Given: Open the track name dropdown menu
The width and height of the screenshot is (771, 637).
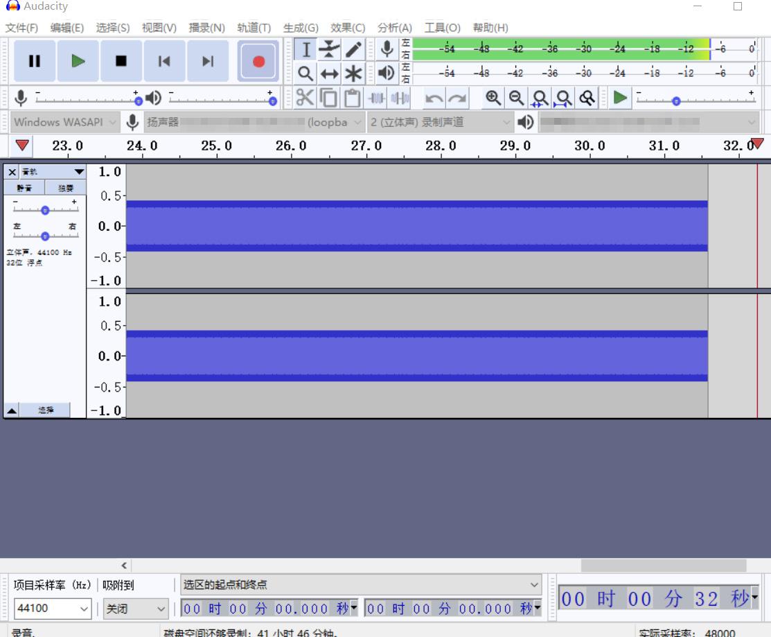Looking at the screenshot, I should (53, 172).
